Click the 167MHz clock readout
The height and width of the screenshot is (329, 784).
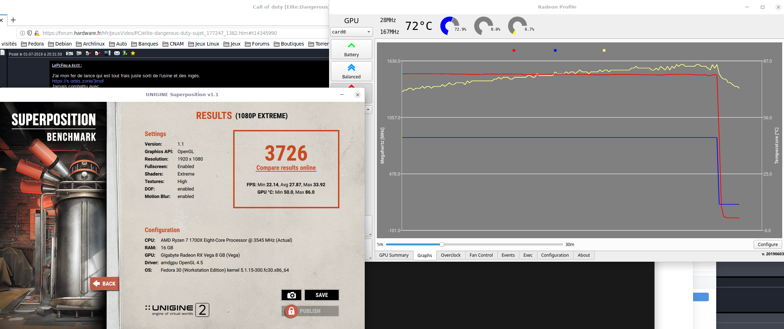point(390,32)
